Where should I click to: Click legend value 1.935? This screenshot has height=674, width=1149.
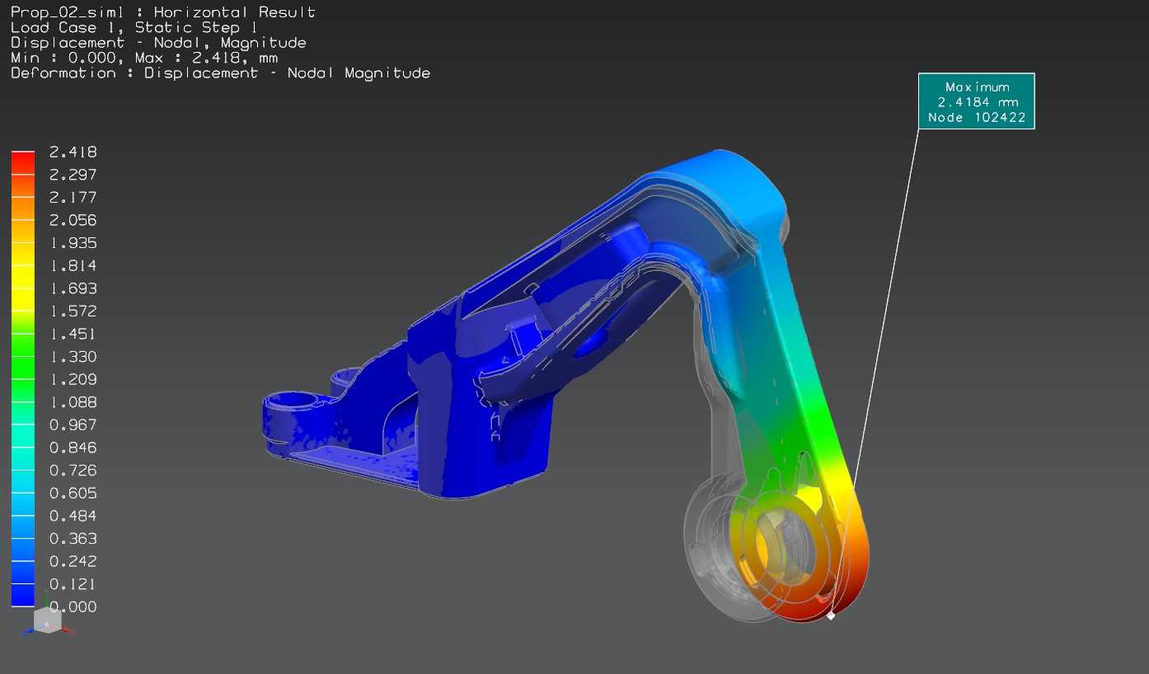point(73,242)
